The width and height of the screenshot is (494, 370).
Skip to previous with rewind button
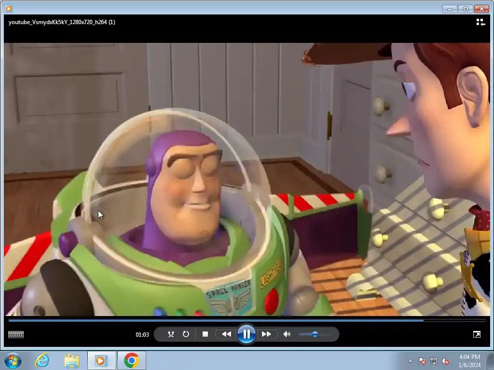tap(226, 334)
